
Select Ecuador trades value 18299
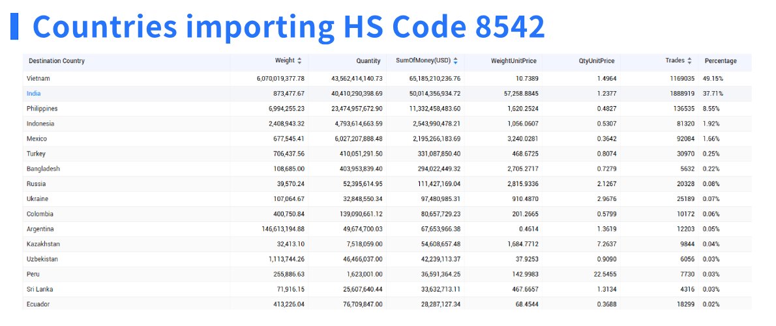click(685, 305)
